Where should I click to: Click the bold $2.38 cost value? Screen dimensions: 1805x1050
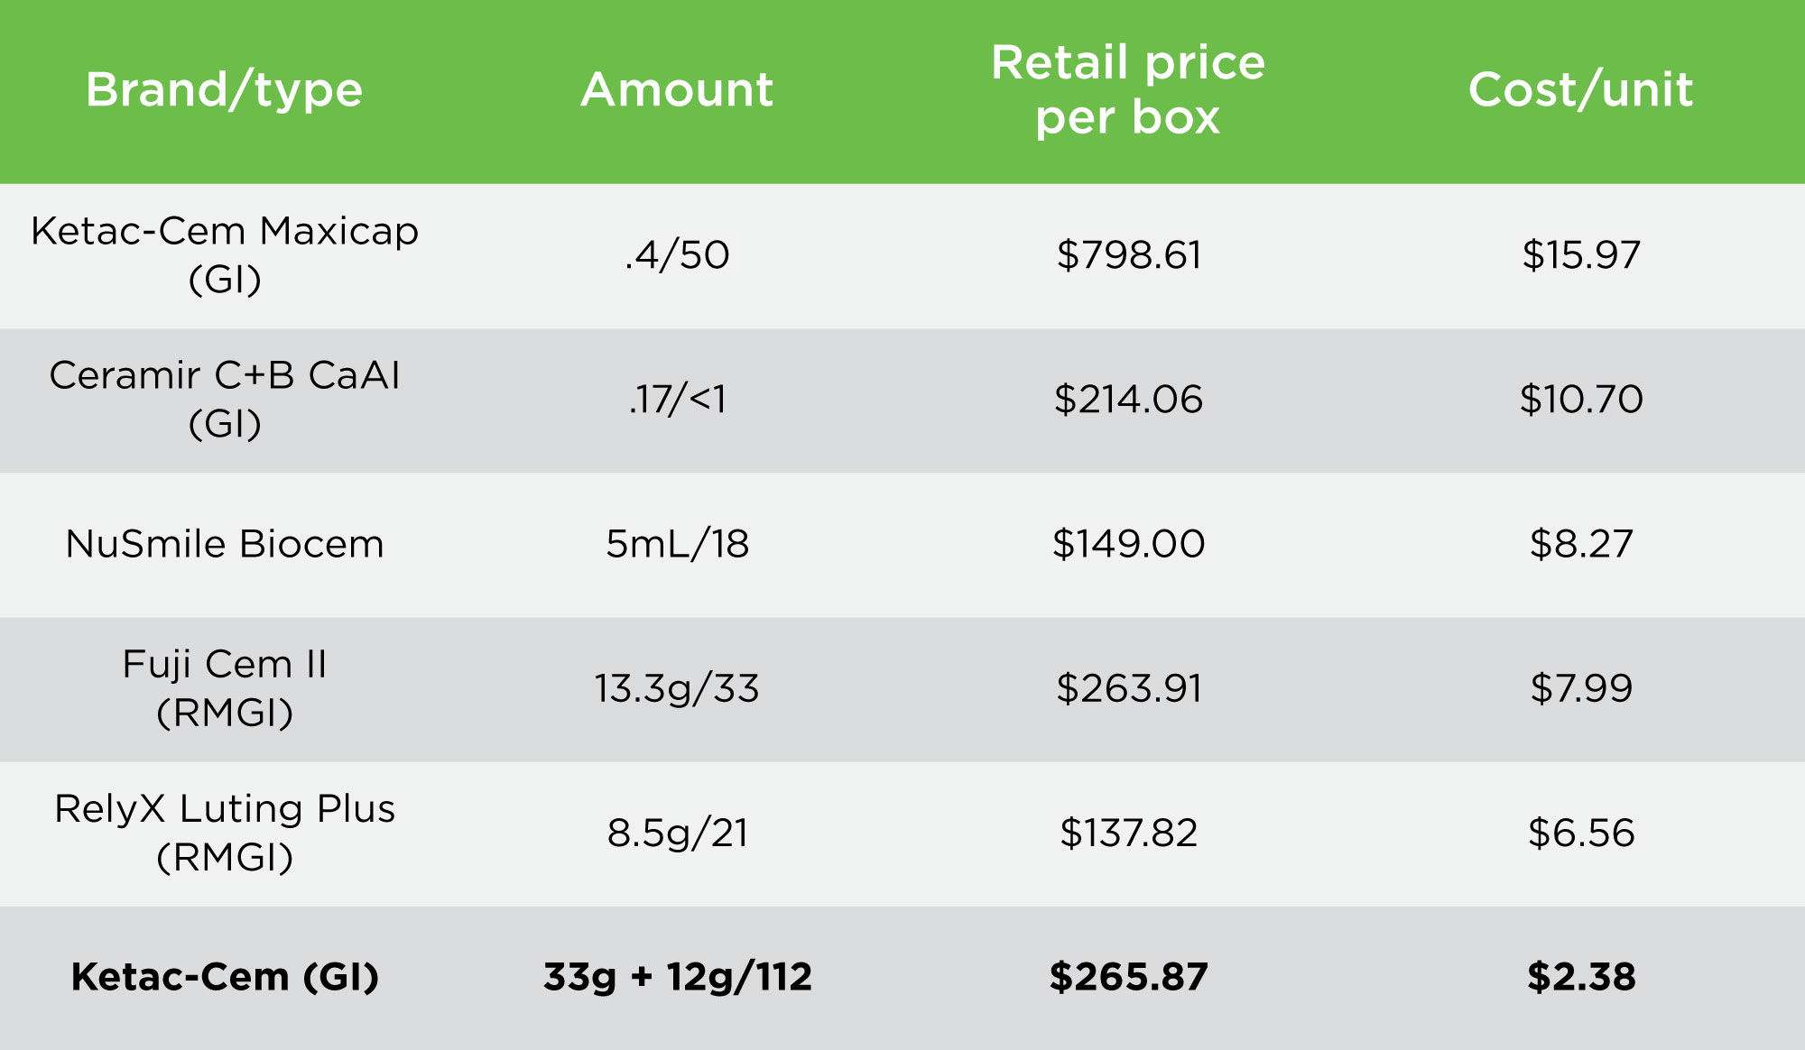(1581, 977)
